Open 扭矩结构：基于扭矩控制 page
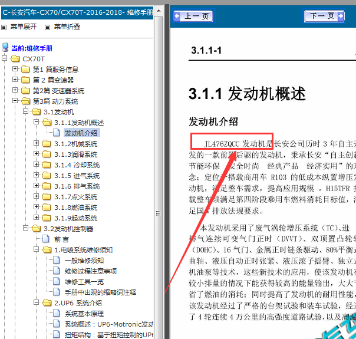 coord(109,335)
